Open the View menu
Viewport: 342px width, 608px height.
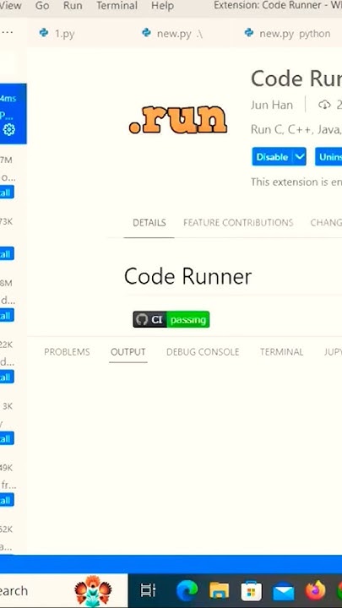point(11,6)
